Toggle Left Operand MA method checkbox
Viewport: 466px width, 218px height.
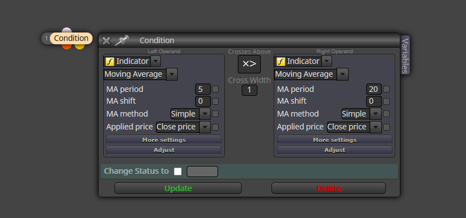point(215,114)
